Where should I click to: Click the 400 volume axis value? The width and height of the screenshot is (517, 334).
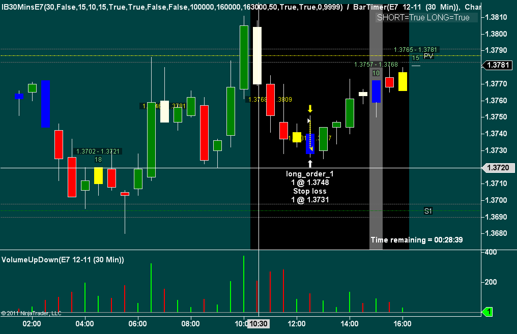(491, 252)
